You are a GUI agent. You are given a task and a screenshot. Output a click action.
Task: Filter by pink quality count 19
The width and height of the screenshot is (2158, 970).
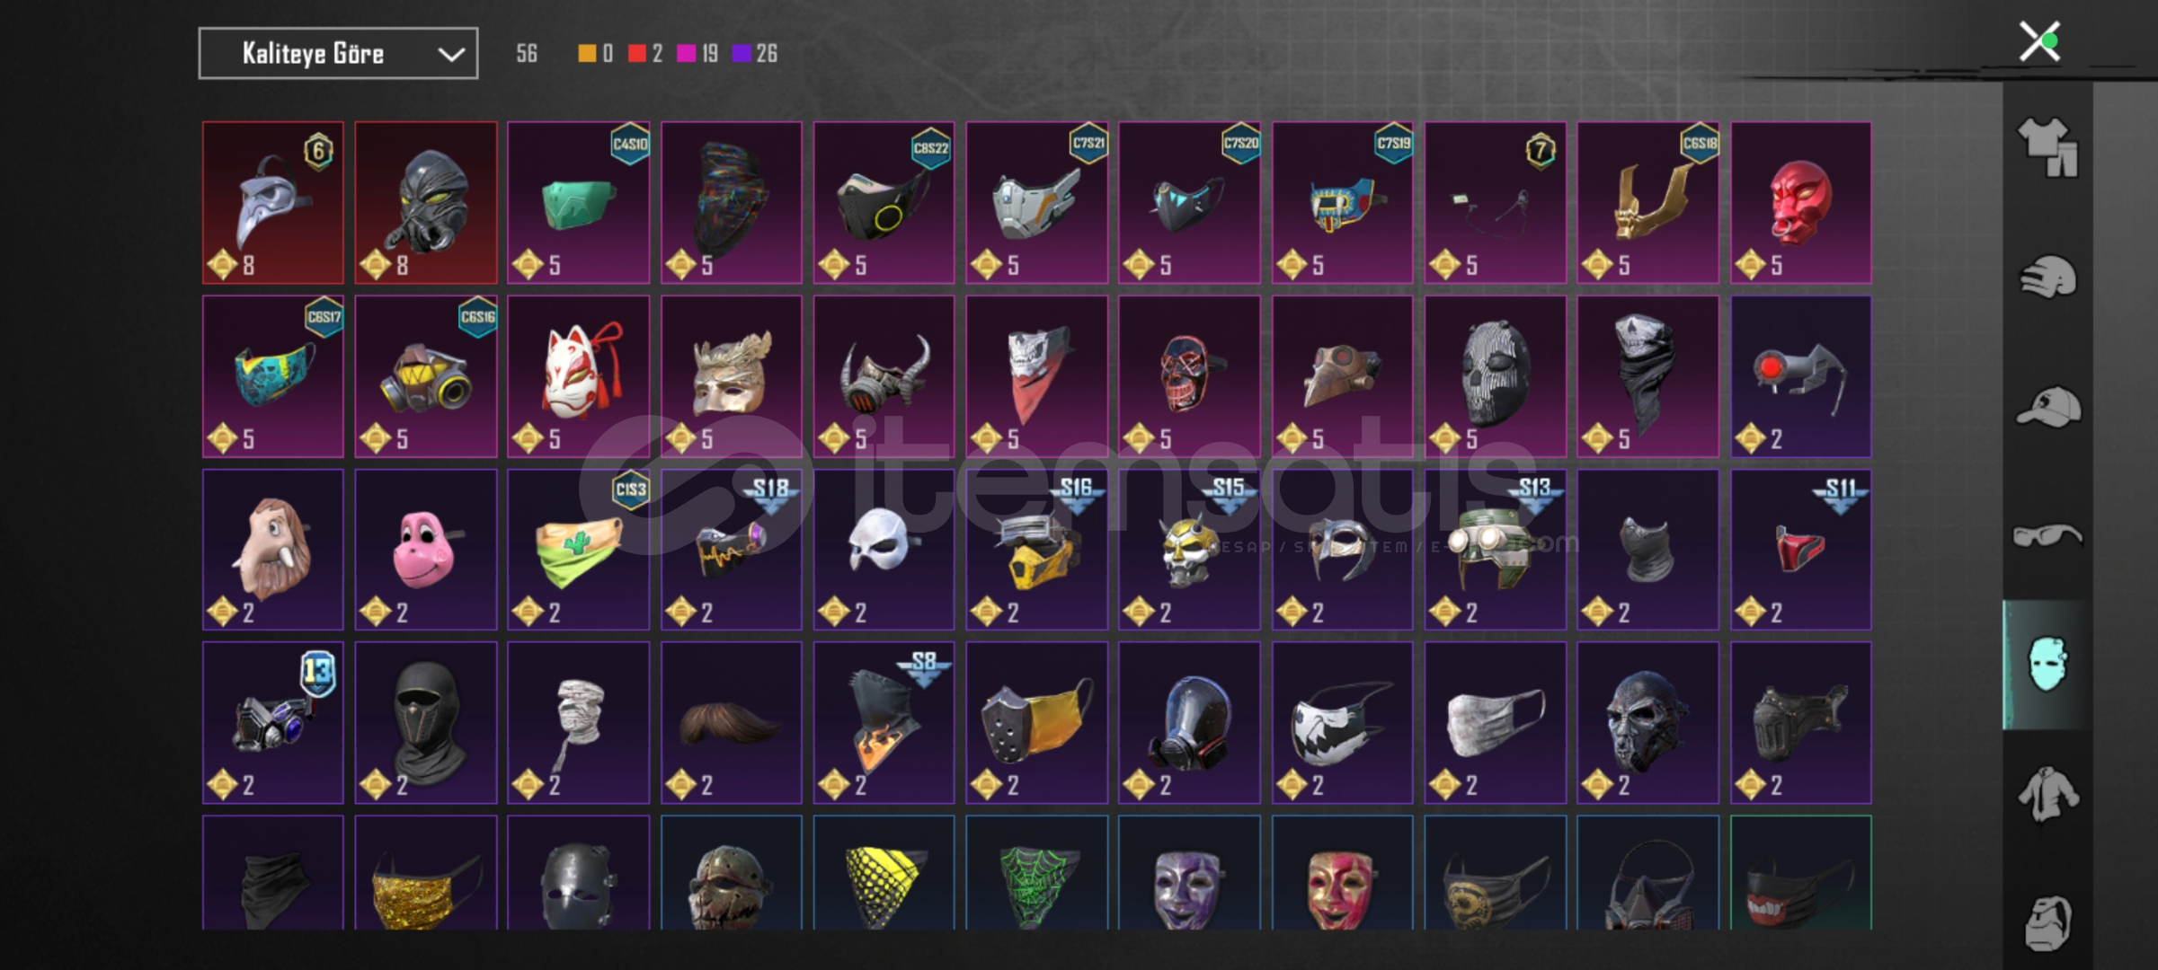698,54
